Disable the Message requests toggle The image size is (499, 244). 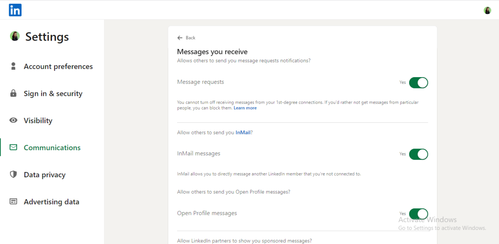(x=418, y=83)
